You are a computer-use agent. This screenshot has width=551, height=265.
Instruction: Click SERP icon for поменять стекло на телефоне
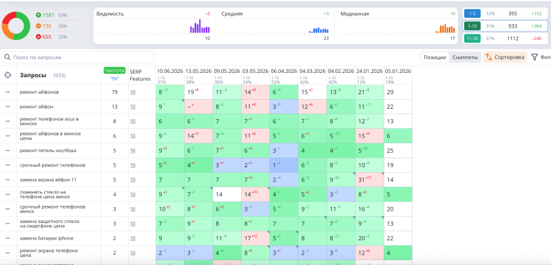pos(133,195)
